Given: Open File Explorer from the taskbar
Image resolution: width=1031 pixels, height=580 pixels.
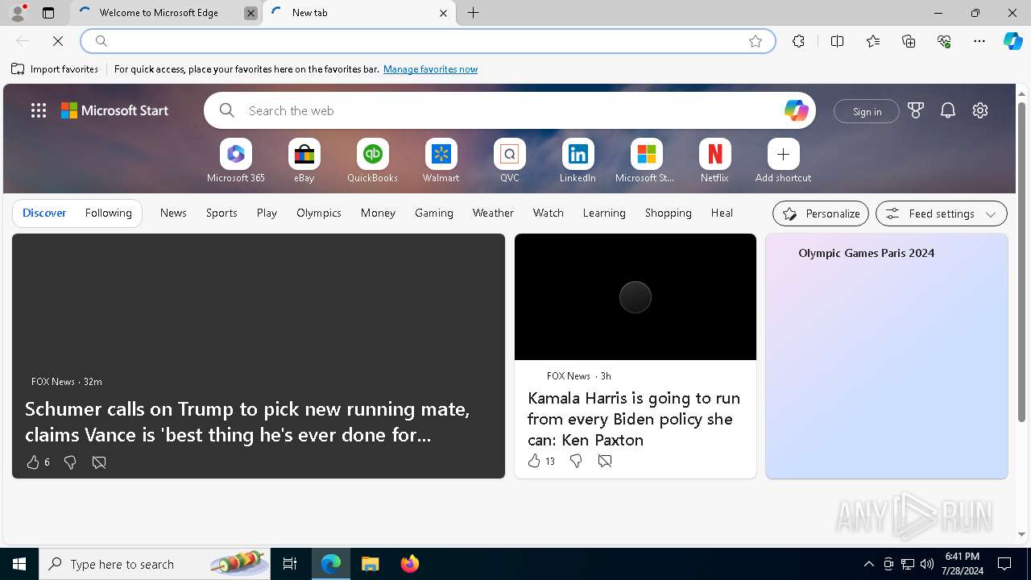Looking at the screenshot, I should [370, 564].
